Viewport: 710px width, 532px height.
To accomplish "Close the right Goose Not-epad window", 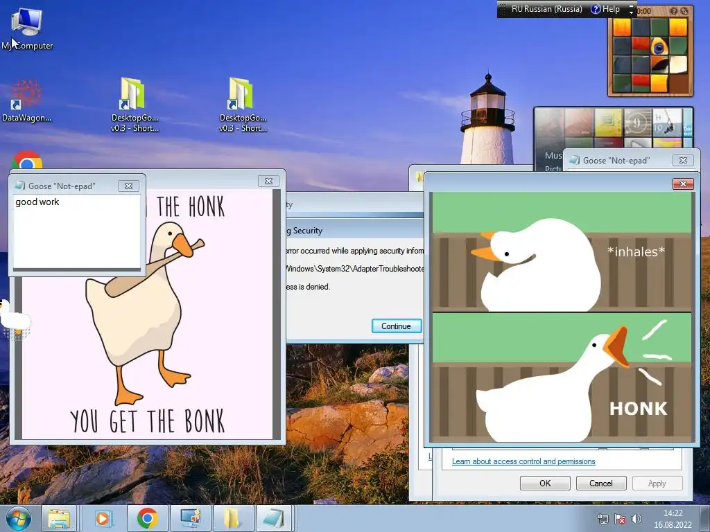I will click(683, 160).
